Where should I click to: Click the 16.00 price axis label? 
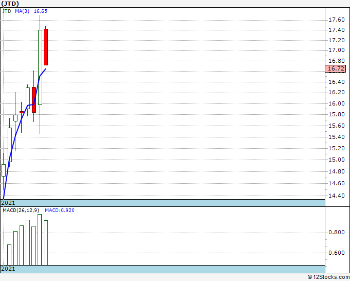[337, 103]
